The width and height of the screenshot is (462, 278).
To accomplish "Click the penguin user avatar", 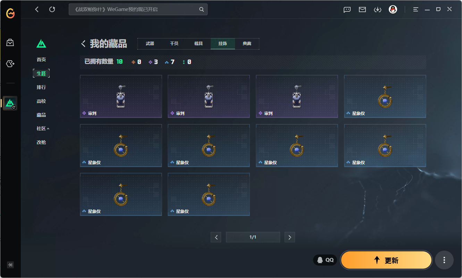I will [x=393, y=9].
